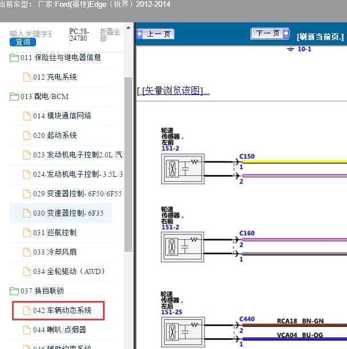The width and height of the screenshot is (347, 349).
Task: Click the page icon beside 014 模块通信网络
Action: (27, 116)
